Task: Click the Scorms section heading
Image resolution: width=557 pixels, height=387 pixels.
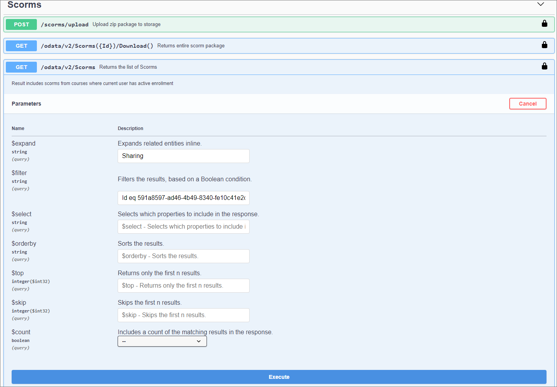Action: point(24,5)
